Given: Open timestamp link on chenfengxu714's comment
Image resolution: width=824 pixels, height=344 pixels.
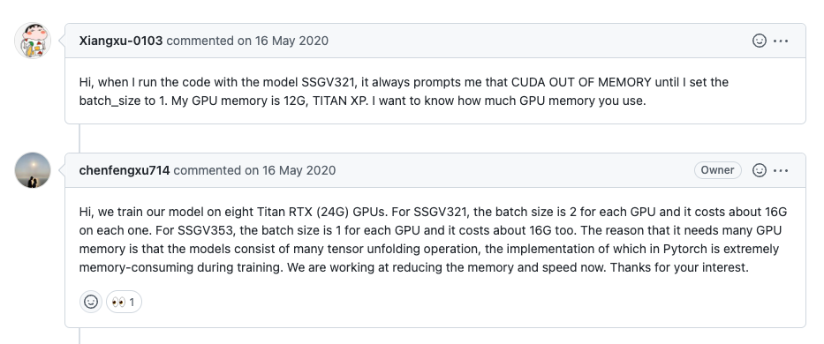Looking at the screenshot, I should (x=299, y=171).
